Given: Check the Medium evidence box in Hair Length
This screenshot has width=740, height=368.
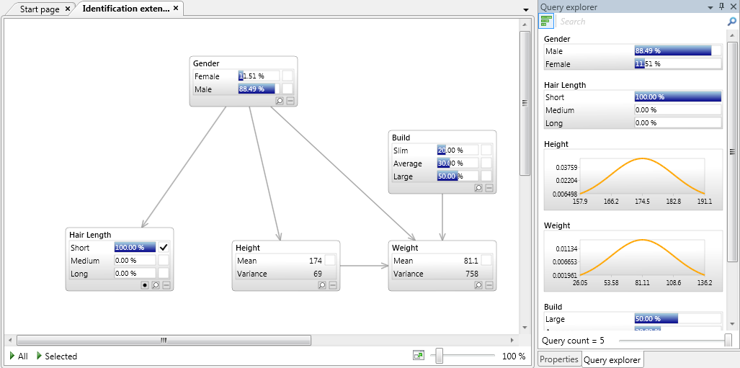Looking at the screenshot, I should pos(164,261).
